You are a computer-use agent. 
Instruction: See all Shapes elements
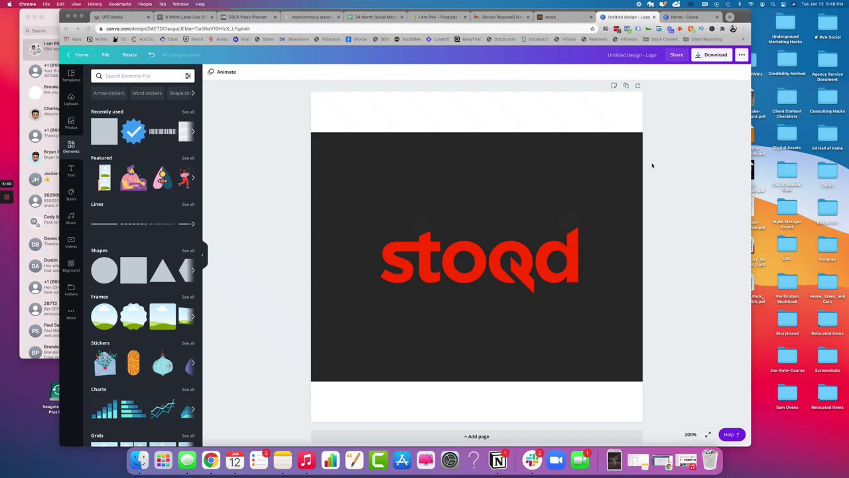tap(188, 251)
